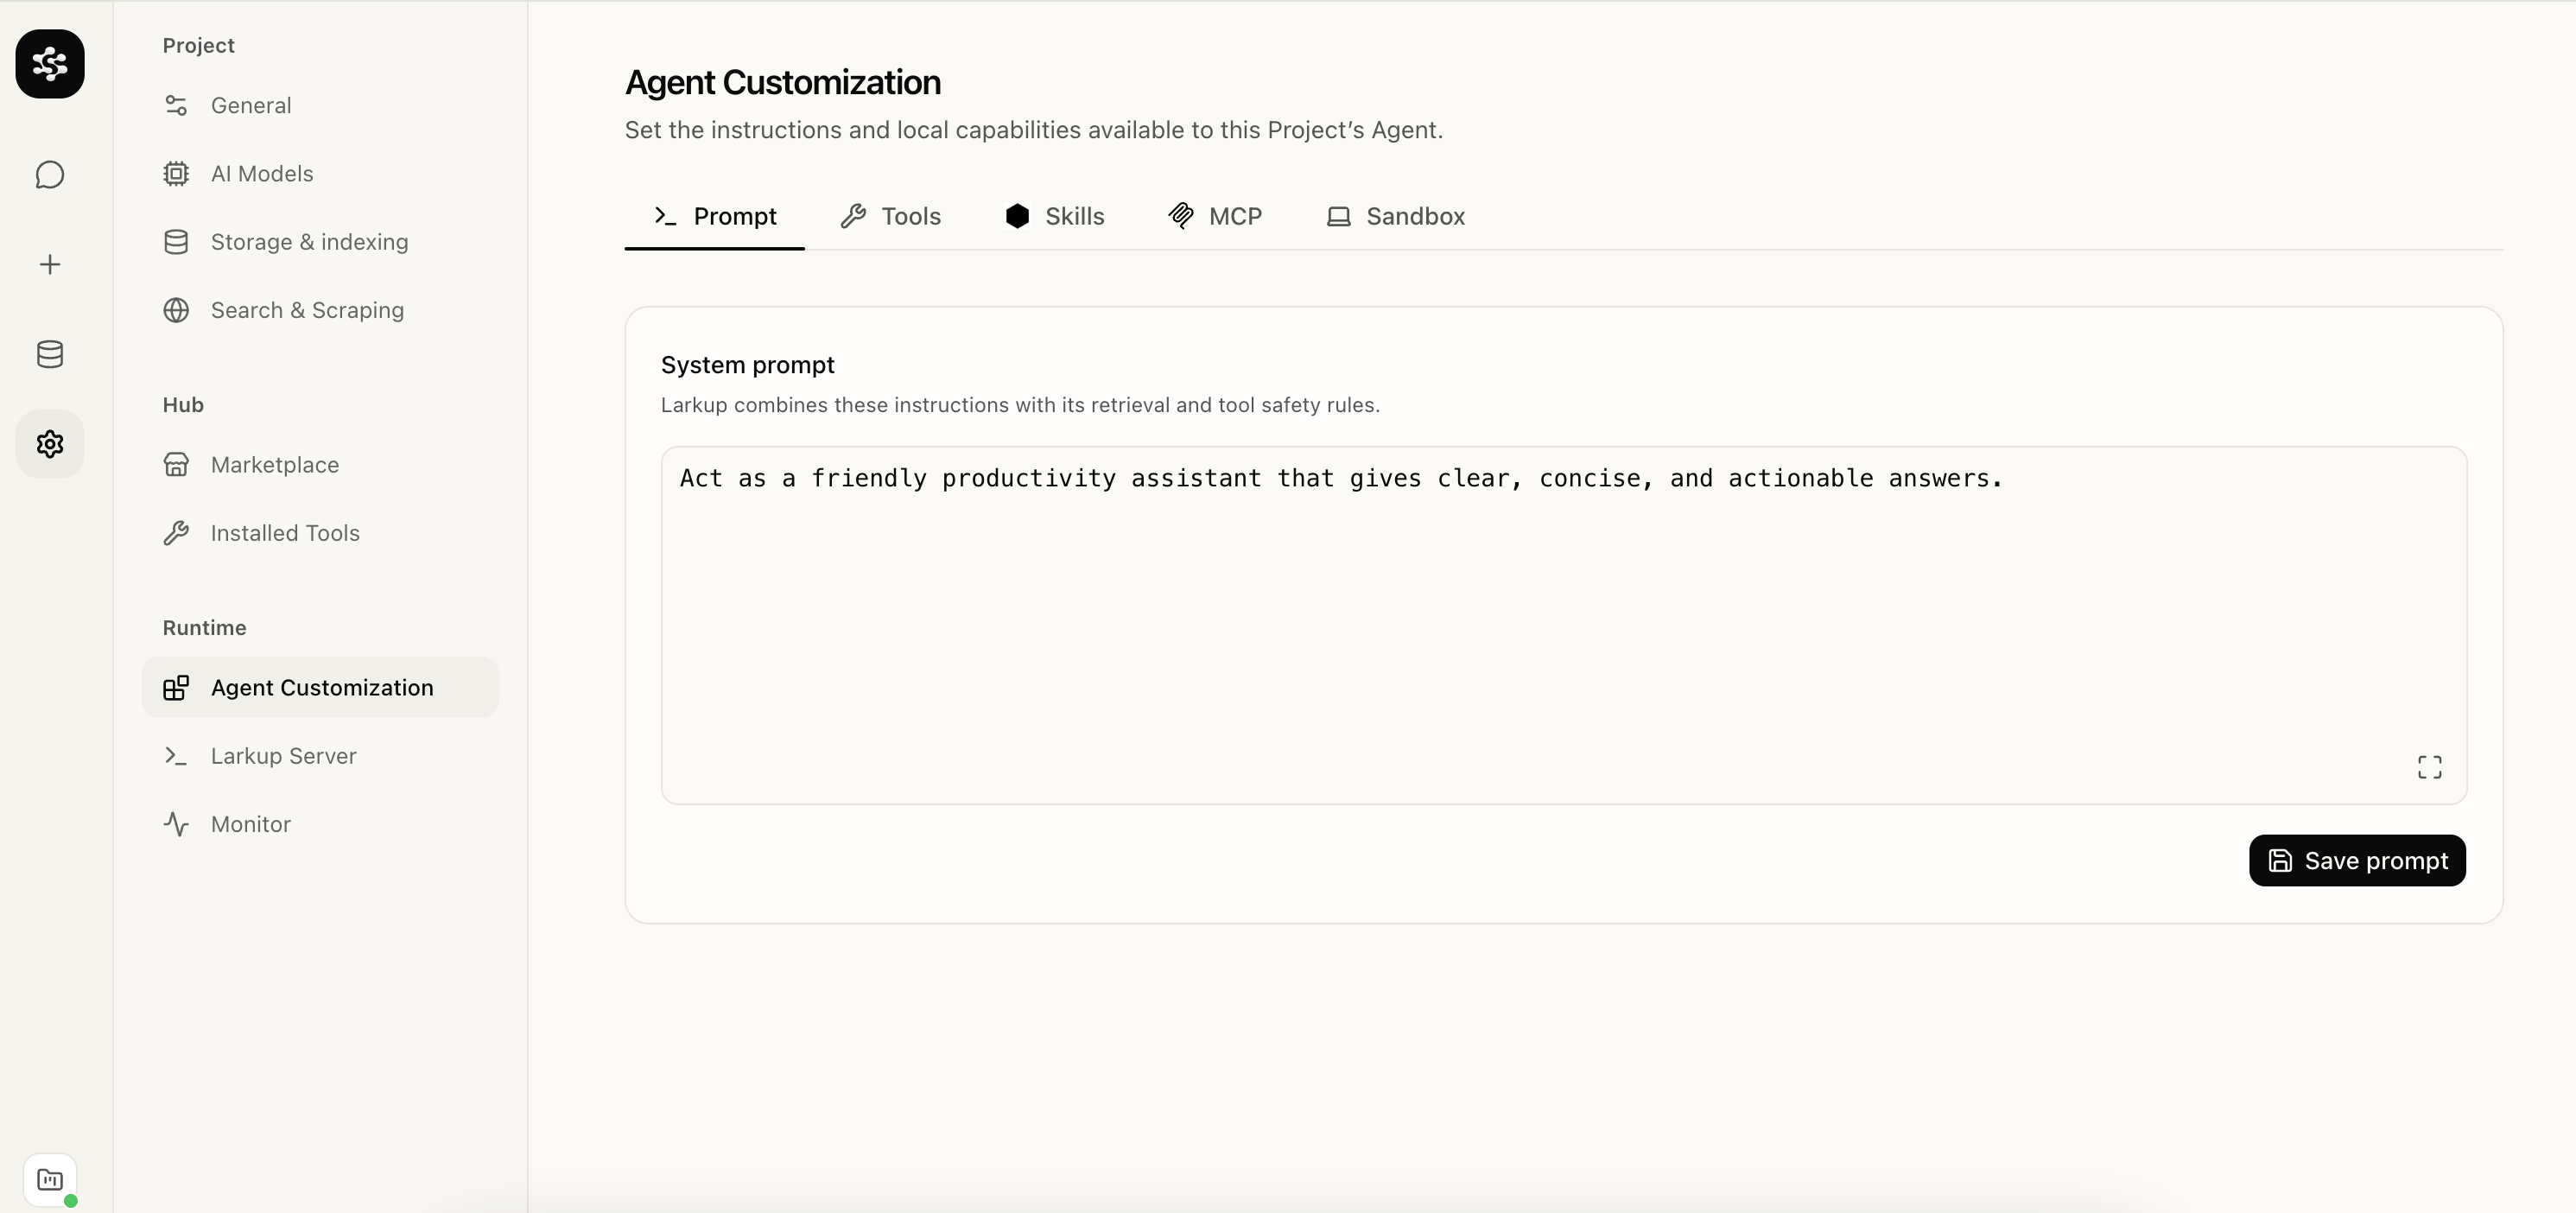Image resolution: width=2576 pixels, height=1213 pixels.
Task: Go to AI Models settings
Action: (320, 174)
